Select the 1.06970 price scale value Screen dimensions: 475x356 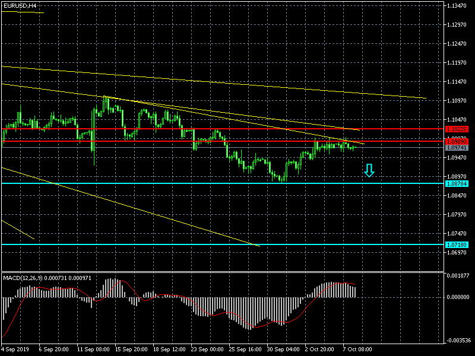click(x=458, y=252)
